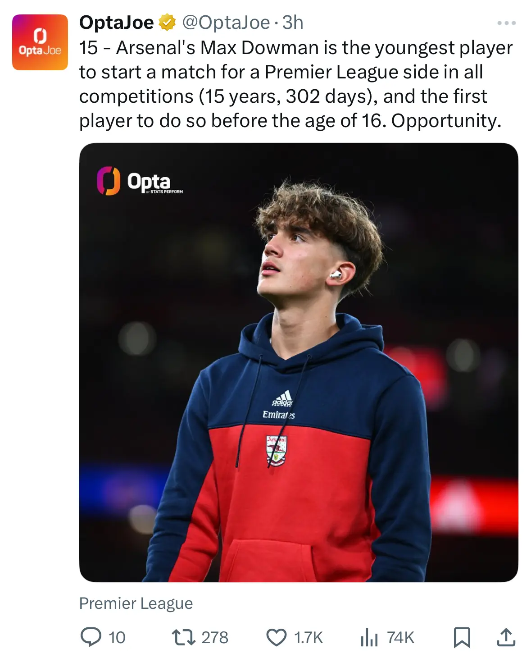Click the gold verified badge
This screenshot has width=531, height=658.
[167, 23]
